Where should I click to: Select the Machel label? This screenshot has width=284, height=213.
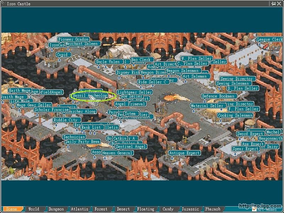click(x=274, y=132)
